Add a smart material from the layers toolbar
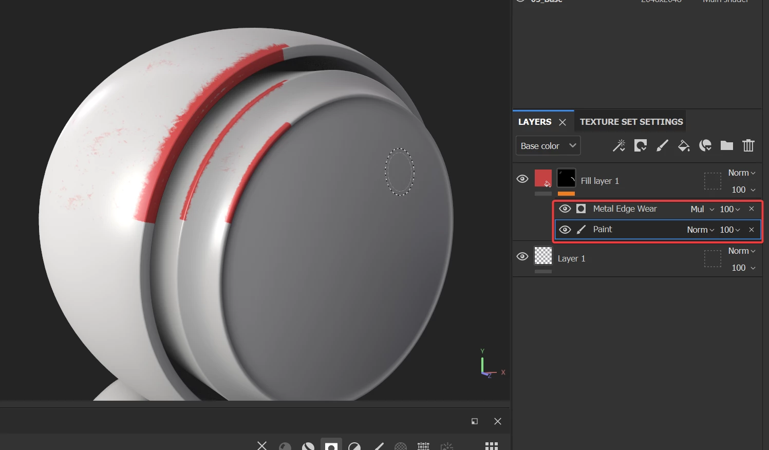Image resolution: width=769 pixels, height=450 pixels. click(705, 146)
